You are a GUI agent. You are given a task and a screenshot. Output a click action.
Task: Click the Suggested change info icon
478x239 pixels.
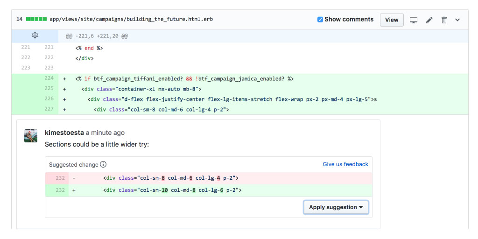[x=103, y=164]
